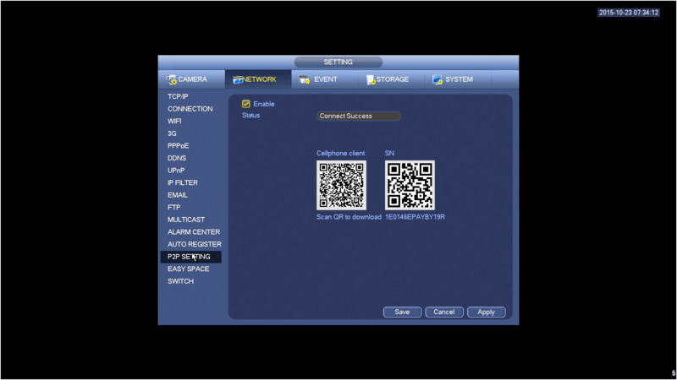
Task: Open TCP/IP in the sidebar
Action: tap(178, 96)
